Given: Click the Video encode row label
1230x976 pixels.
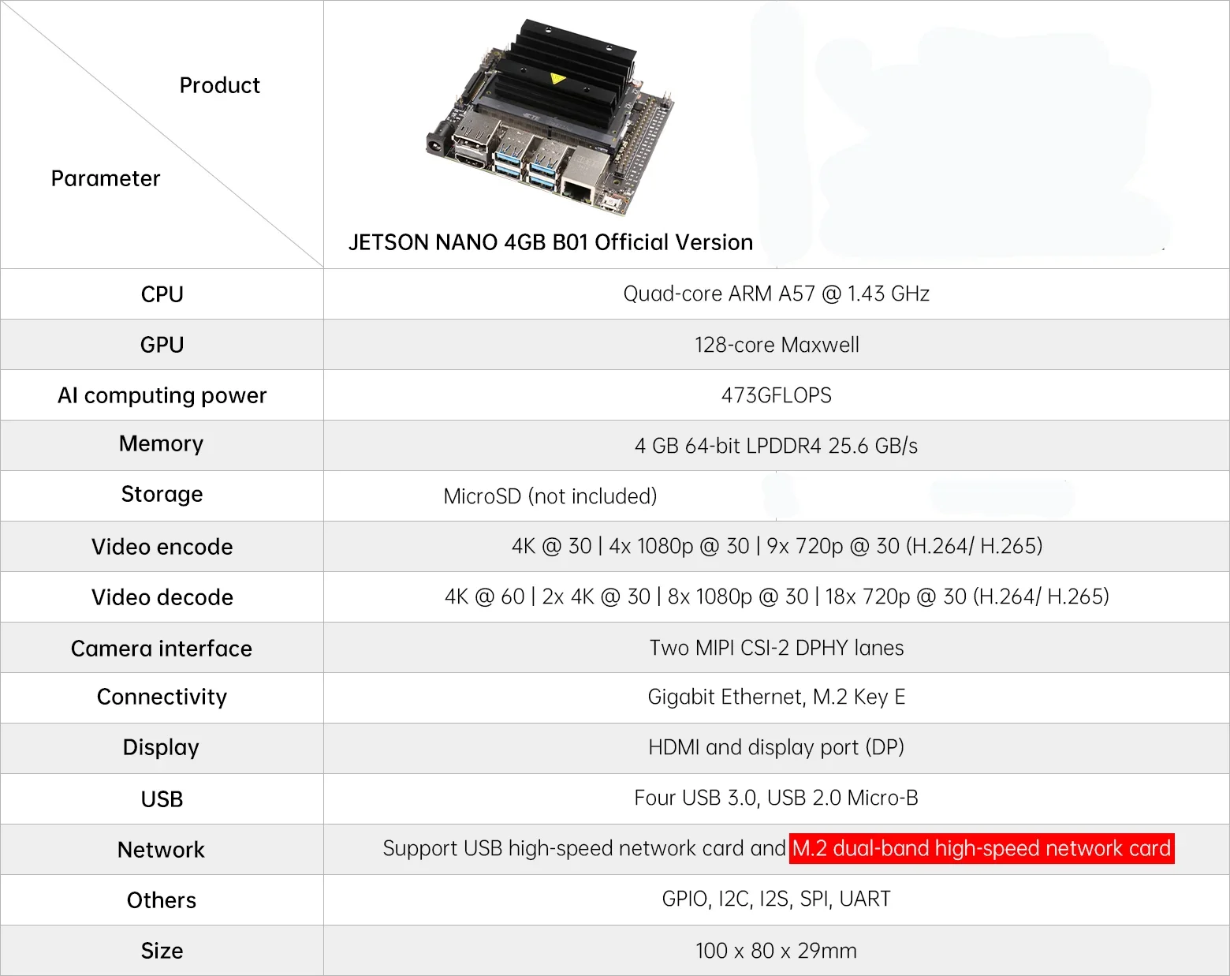Looking at the screenshot, I should (x=162, y=547).
